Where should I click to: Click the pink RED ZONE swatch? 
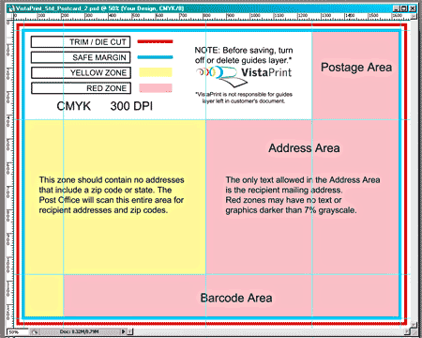click(x=156, y=88)
